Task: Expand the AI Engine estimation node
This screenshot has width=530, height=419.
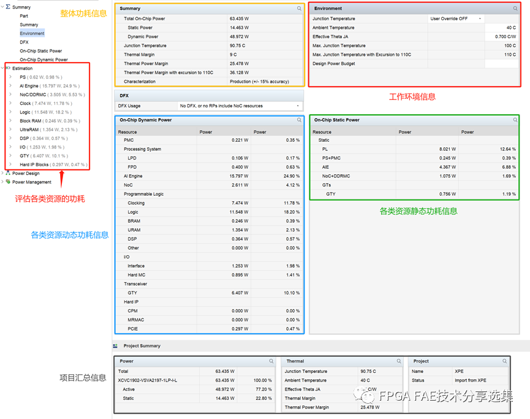Action: (x=10, y=86)
